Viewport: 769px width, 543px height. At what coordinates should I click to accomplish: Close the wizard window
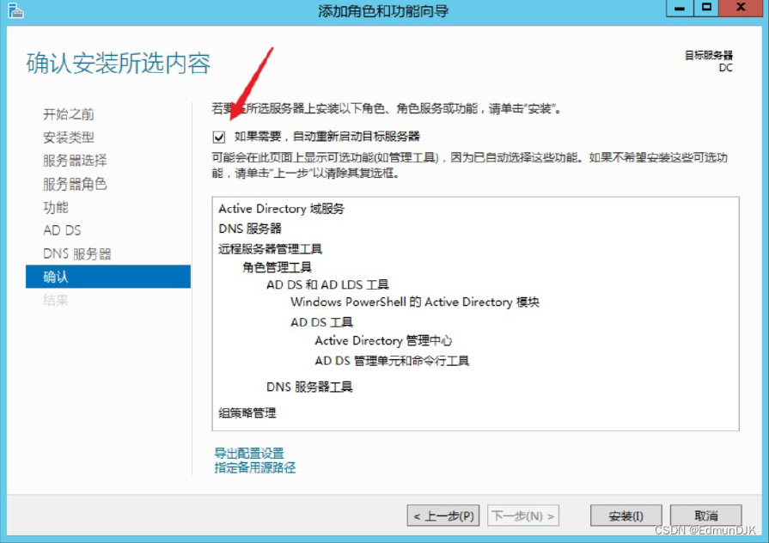[741, 8]
